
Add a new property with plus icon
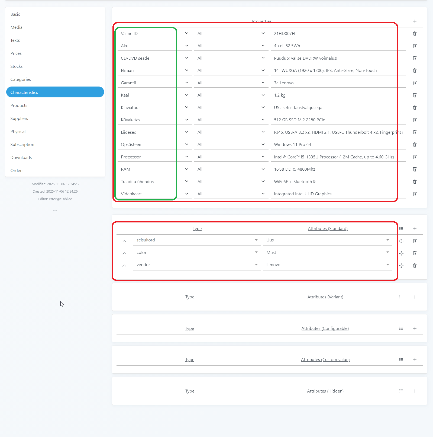tap(415, 21)
